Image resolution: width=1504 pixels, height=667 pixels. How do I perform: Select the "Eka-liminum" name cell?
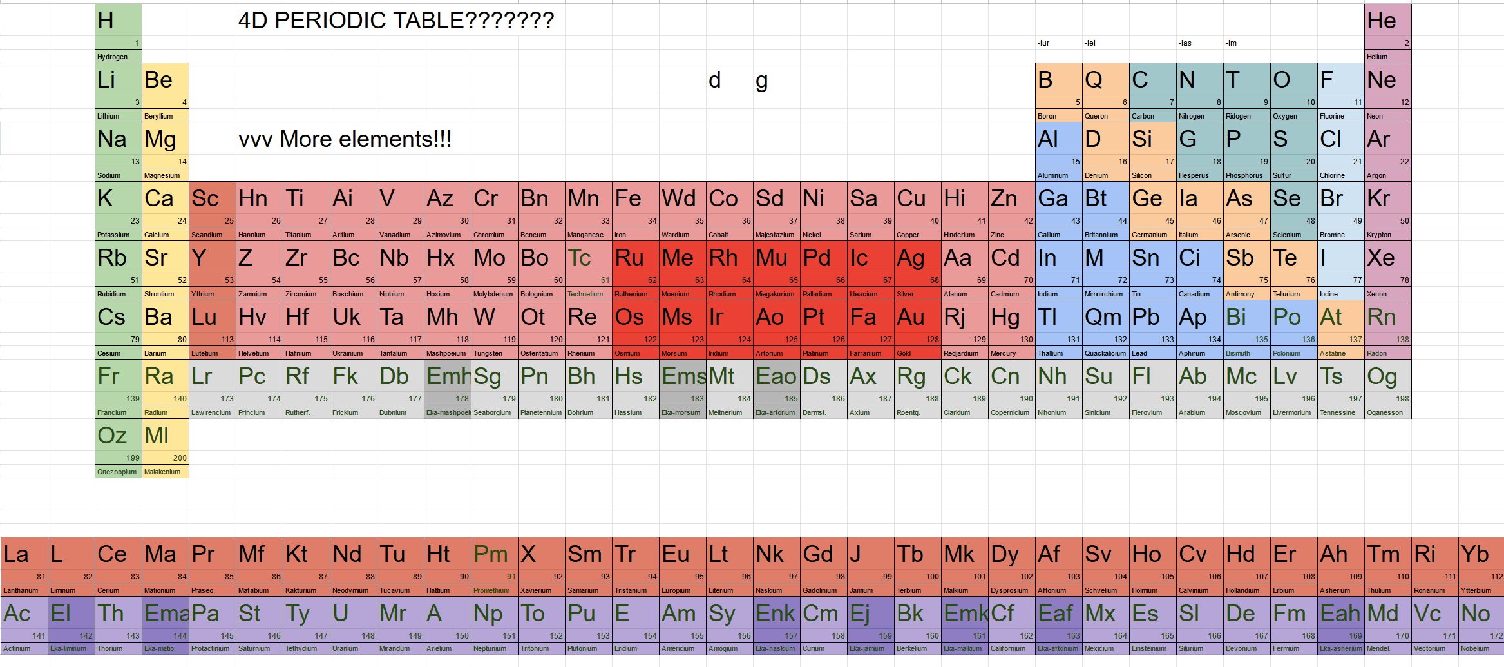coord(71,648)
